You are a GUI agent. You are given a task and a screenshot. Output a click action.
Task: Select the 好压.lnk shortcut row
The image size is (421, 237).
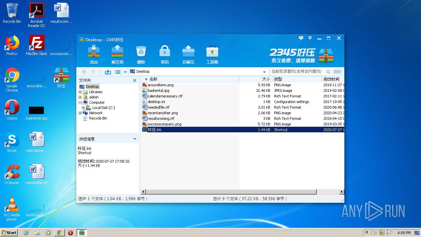[243, 130]
